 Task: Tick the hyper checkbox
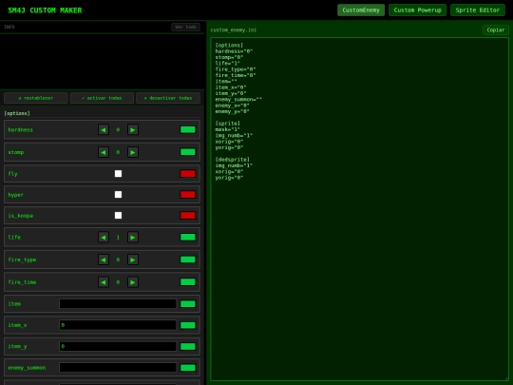tap(118, 195)
